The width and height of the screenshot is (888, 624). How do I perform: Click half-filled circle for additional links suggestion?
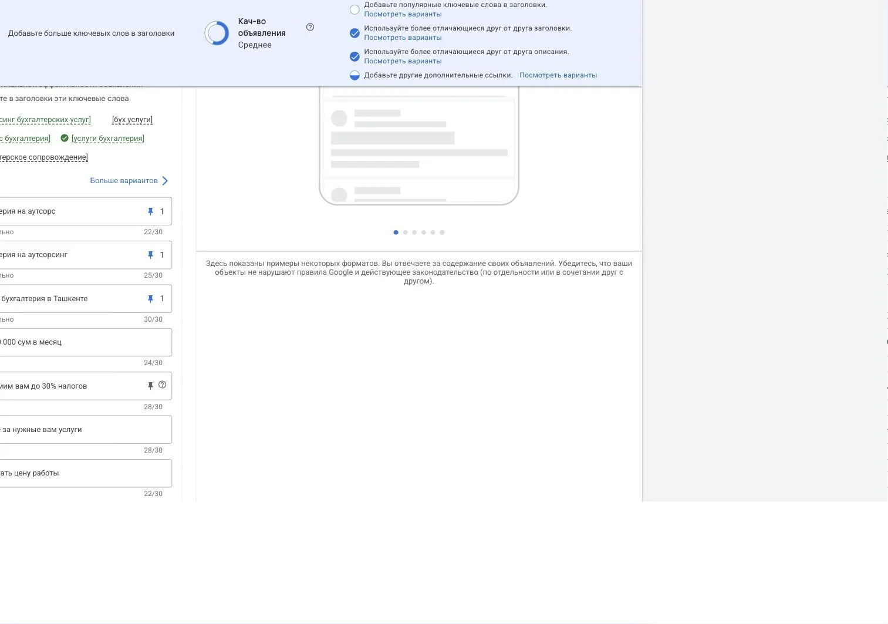354,75
